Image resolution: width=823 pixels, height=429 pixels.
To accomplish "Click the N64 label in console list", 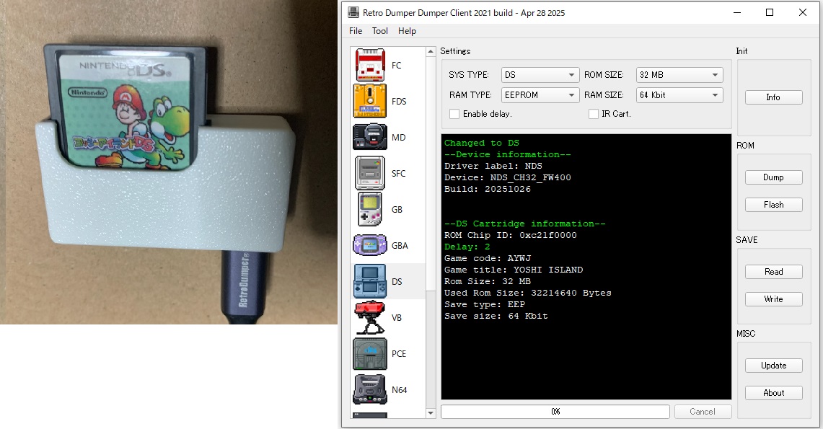I will click(x=399, y=389).
